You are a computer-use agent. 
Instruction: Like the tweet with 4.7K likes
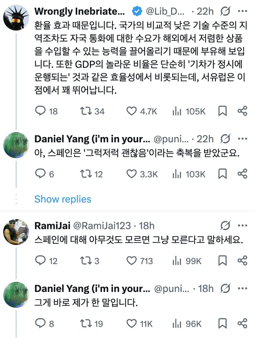(131, 111)
